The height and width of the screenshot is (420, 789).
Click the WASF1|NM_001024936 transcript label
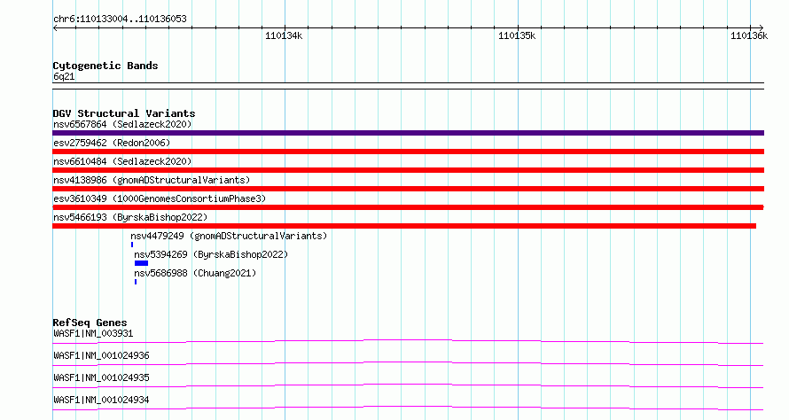[x=101, y=355]
